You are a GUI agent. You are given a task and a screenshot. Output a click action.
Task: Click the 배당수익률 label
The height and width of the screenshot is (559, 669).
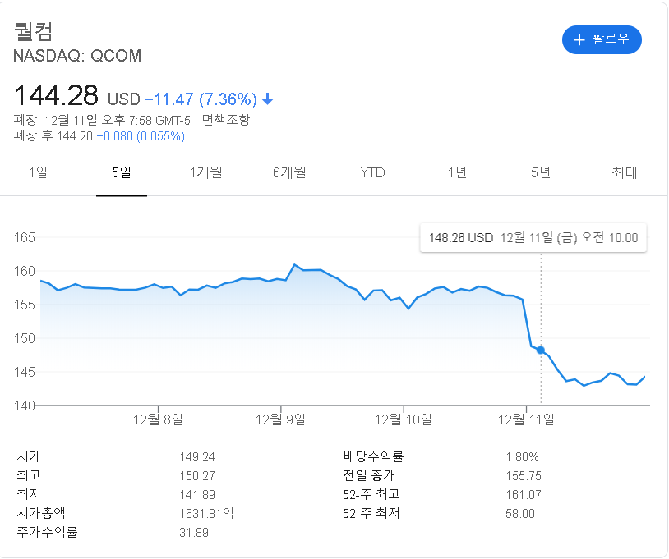pos(373,456)
